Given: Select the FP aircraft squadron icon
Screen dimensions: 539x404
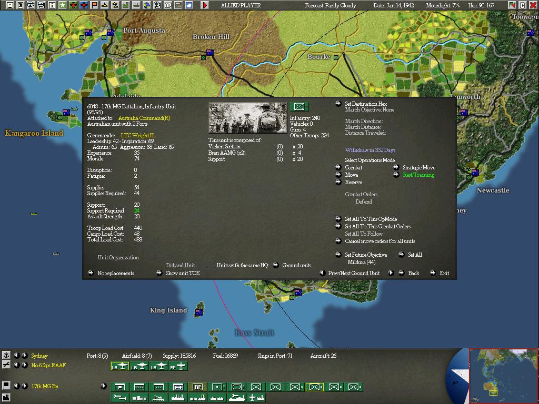Looking at the screenshot, I should pyautogui.click(x=178, y=366).
